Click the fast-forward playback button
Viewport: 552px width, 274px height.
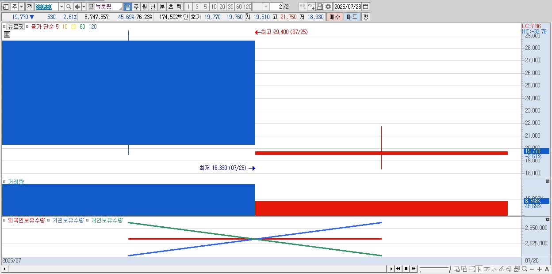click(x=414, y=269)
